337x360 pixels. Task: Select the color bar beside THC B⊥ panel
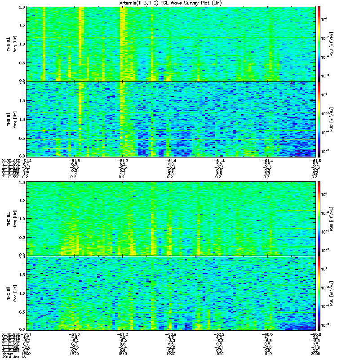click(x=319, y=219)
